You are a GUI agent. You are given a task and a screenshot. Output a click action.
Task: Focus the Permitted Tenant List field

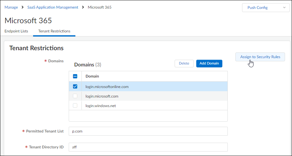point(148,131)
